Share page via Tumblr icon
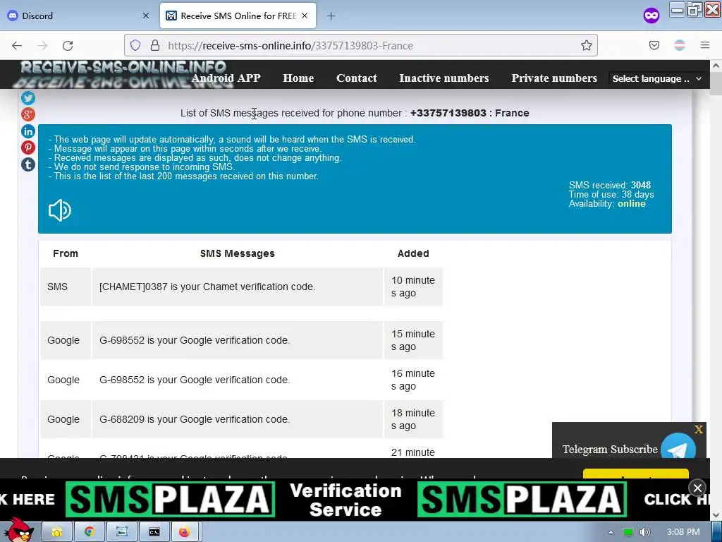The image size is (722, 542). (x=28, y=164)
